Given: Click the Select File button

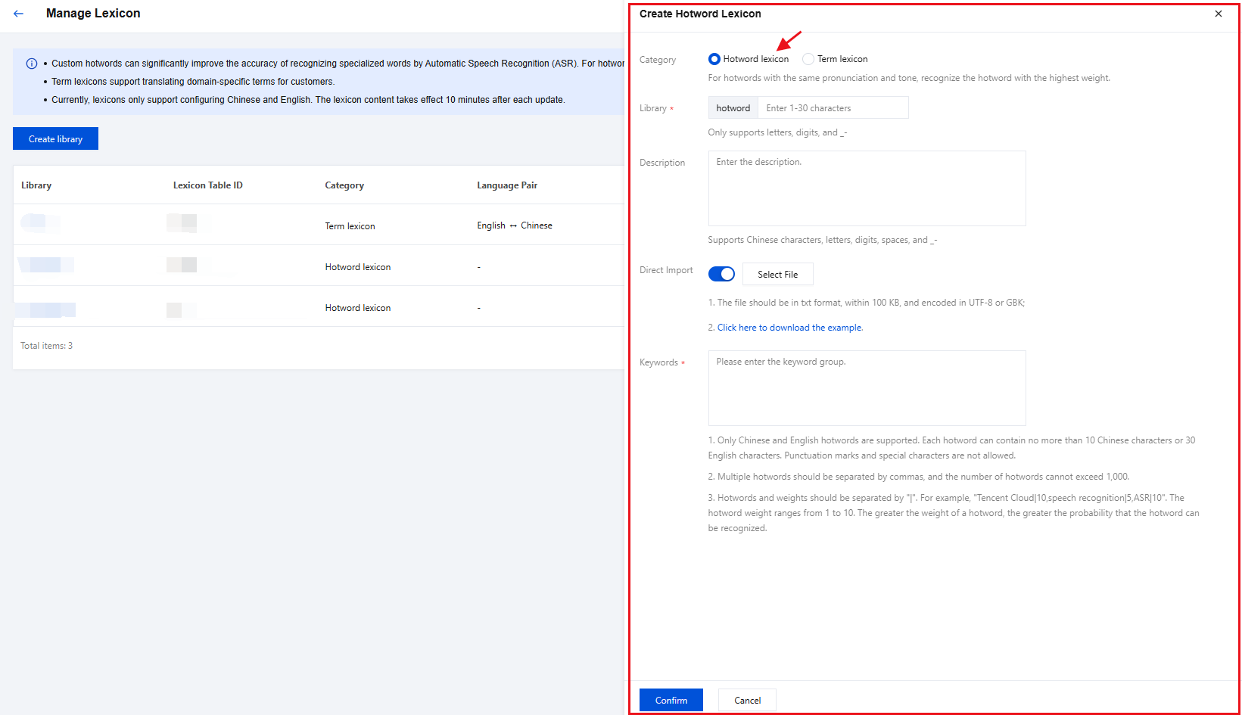Looking at the screenshot, I should pos(777,274).
